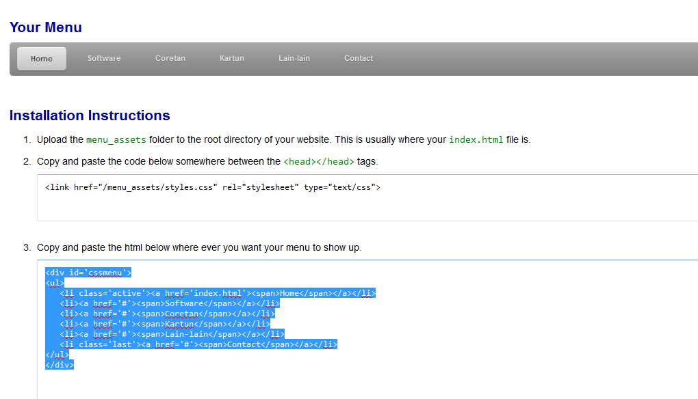The height and width of the screenshot is (399, 698).
Task: Click the Software list item code line
Action: 170,303
